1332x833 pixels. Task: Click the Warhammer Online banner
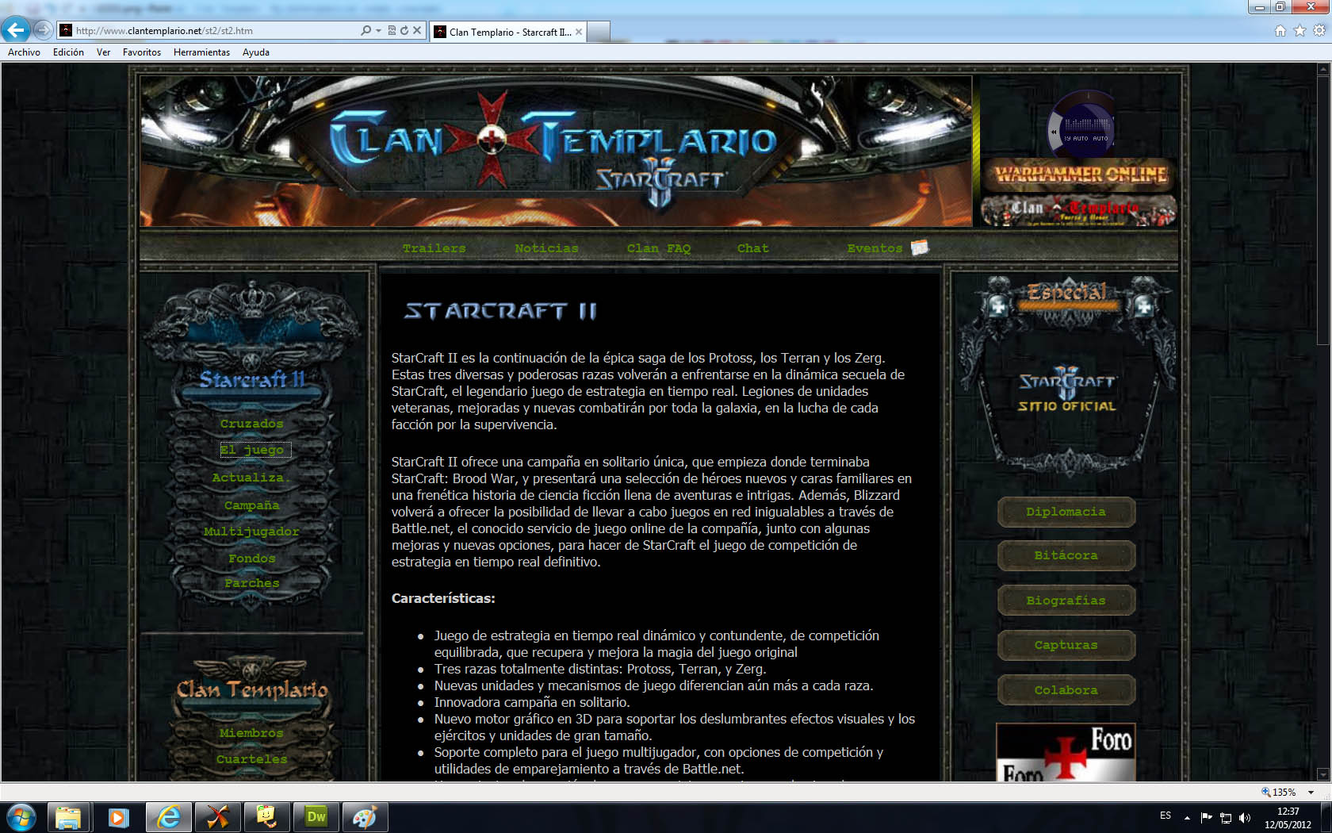click(x=1080, y=175)
